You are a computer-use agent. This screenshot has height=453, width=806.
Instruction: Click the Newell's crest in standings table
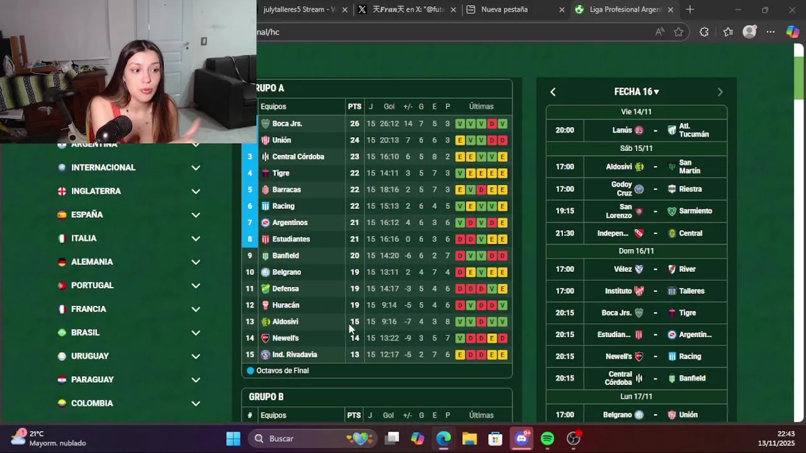pos(265,338)
